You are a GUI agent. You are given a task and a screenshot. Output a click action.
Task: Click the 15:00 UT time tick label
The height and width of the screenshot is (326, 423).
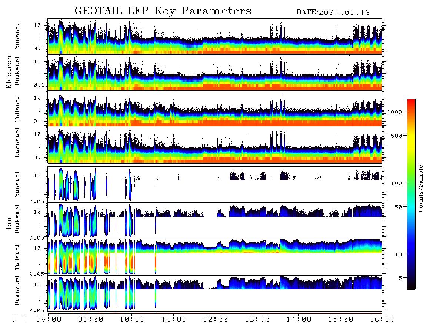[x=341, y=319]
